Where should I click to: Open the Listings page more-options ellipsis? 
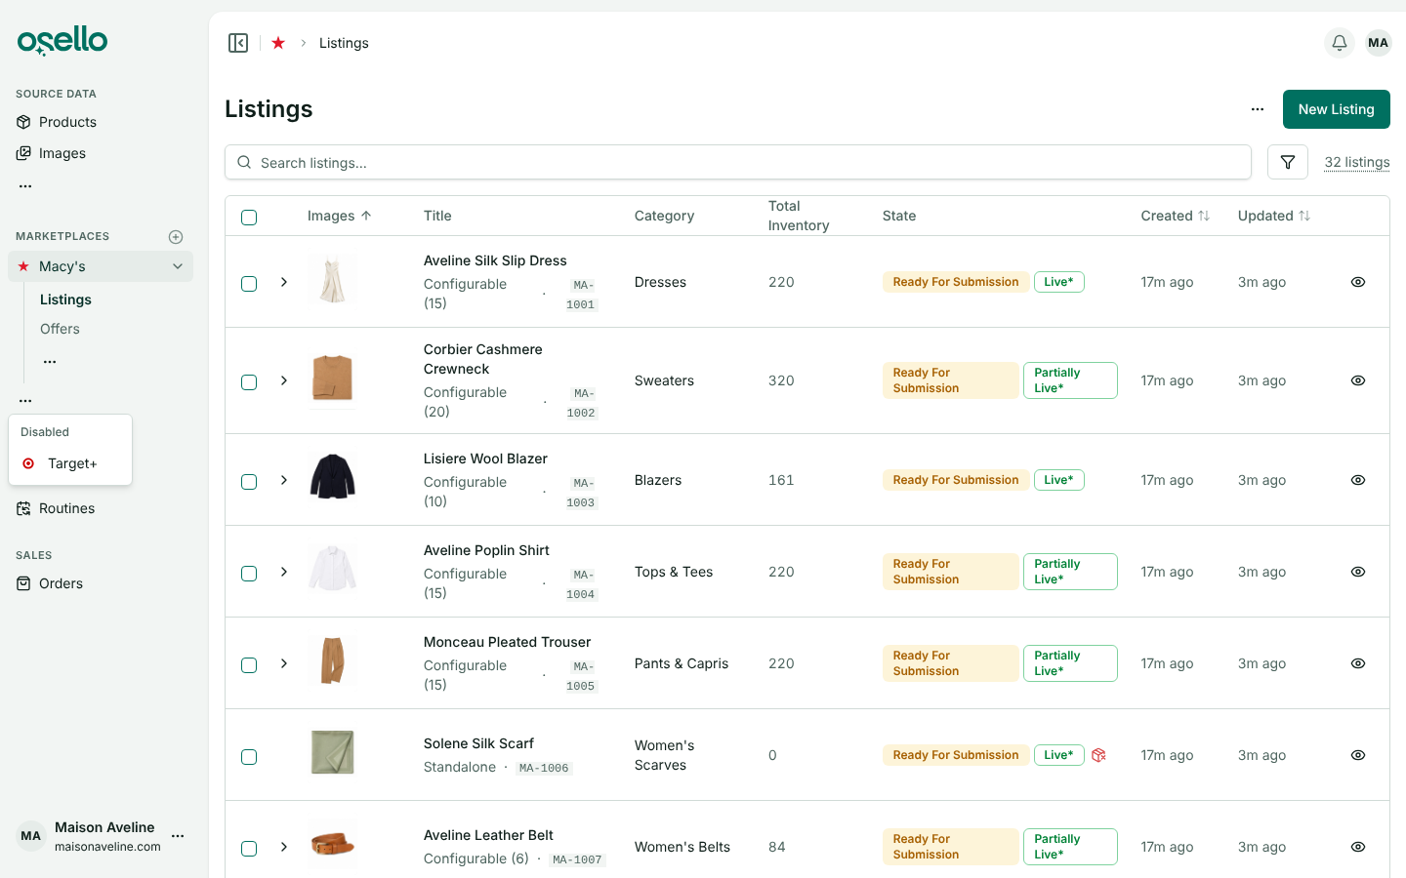pyautogui.click(x=1258, y=109)
